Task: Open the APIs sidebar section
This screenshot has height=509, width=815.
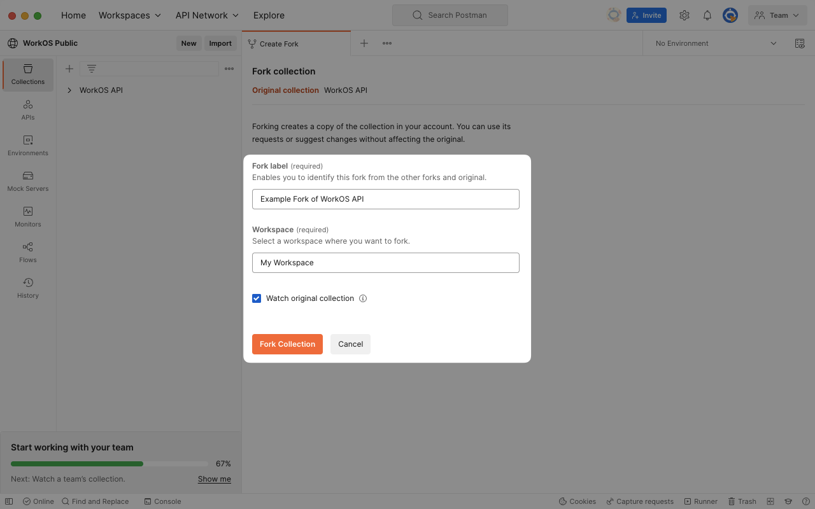Action: click(28, 110)
